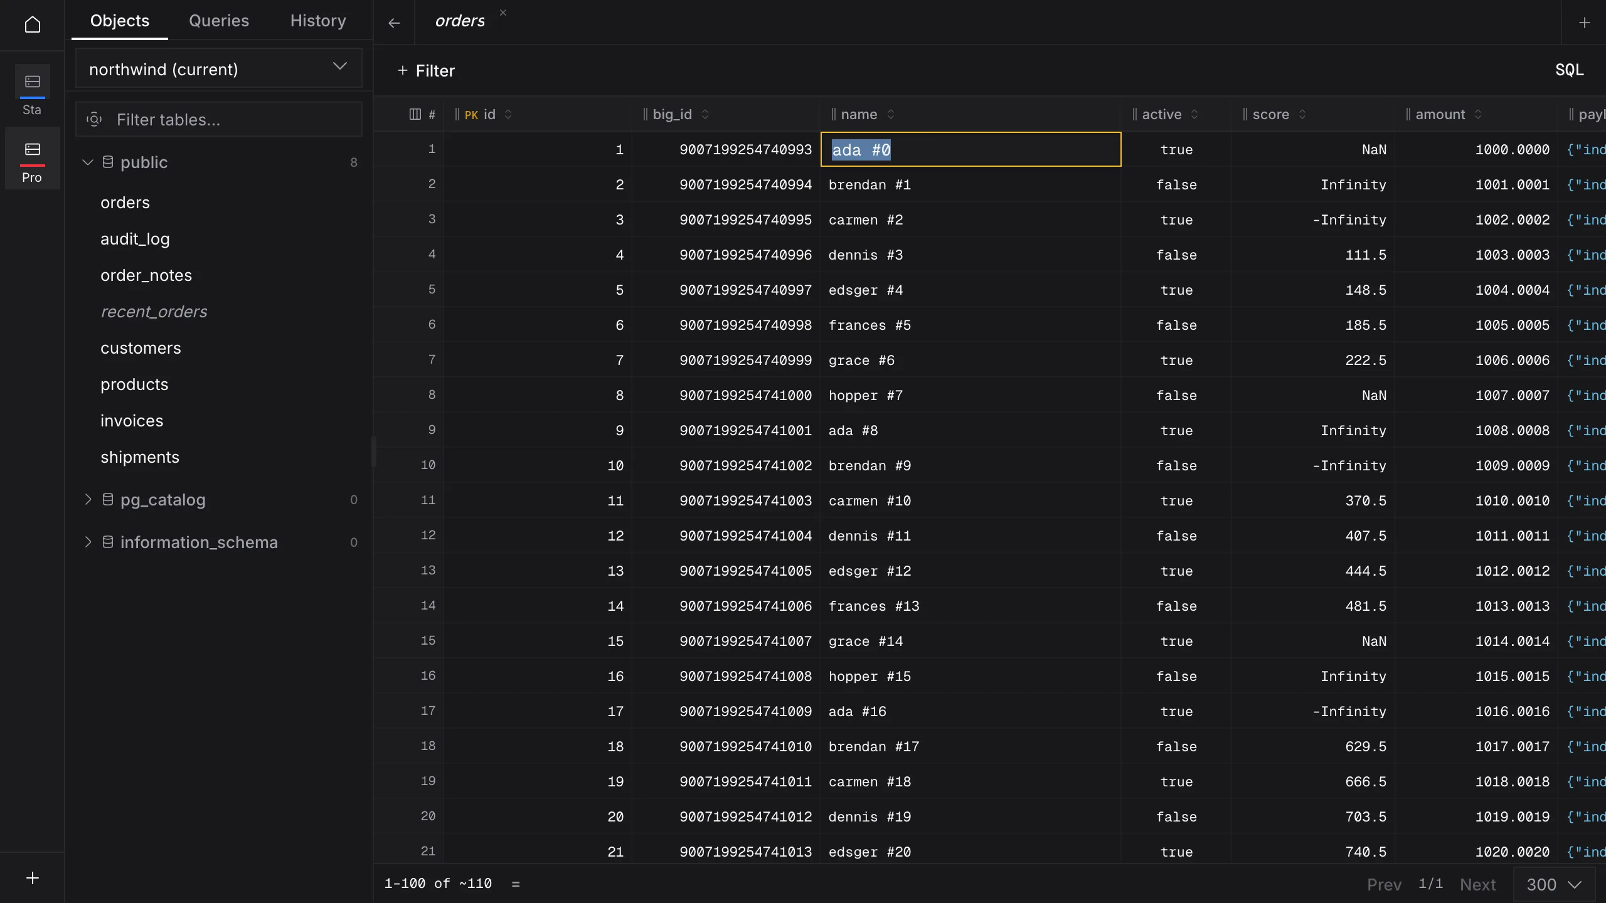Screen dimensions: 1606x903
Task: Select the dennis #11 name cell
Action: pos(971,536)
